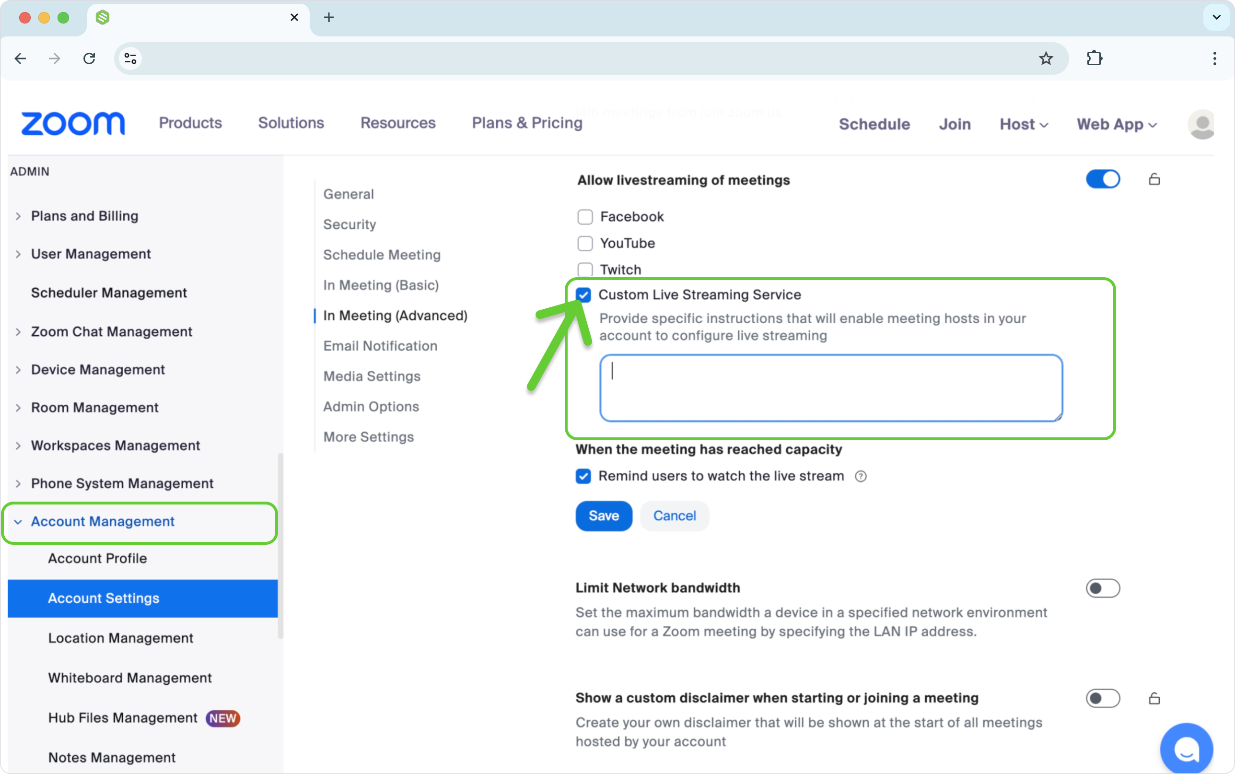Open a new browser tab
1235x774 pixels.
point(329,17)
